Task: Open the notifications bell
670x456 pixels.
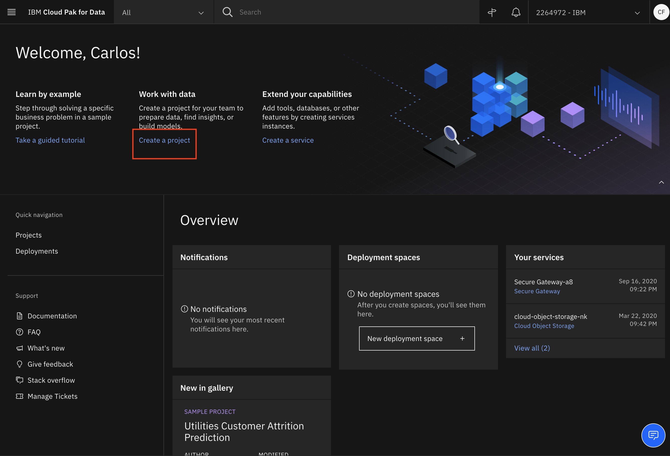Action: click(516, 12)
